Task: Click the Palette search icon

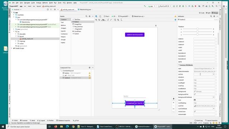Action: coord(86,16)
